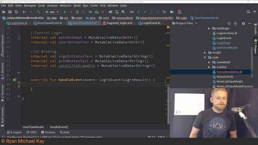Image resolution: width=258 pixels, height=145 pixels.
Task: Click Sync Project with Gradle Files icon
Action: 110,12
